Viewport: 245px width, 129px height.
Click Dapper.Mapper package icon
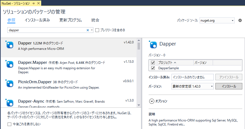point(10,64)
